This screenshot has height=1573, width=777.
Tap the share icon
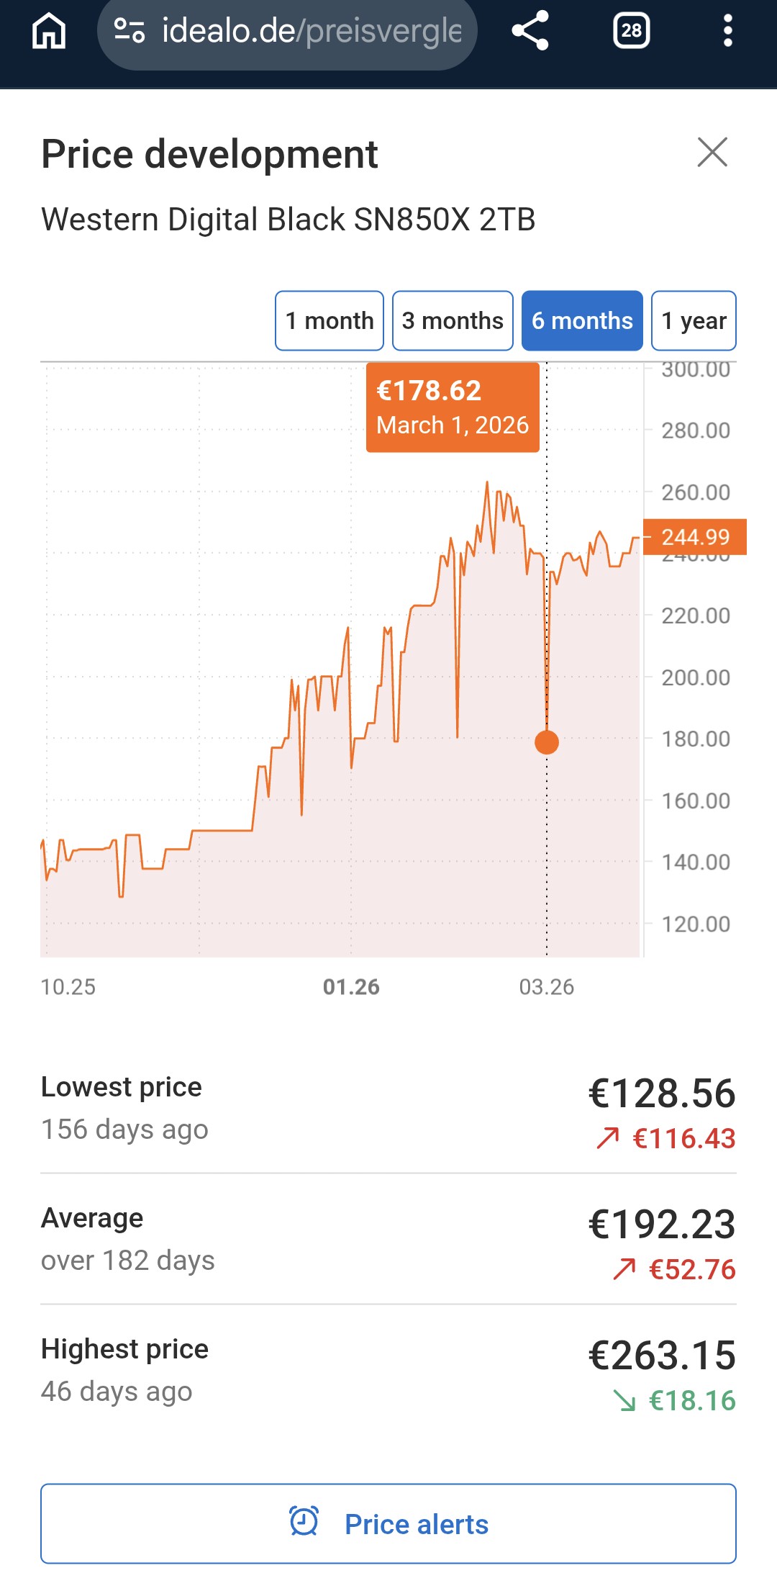[530, 31]
